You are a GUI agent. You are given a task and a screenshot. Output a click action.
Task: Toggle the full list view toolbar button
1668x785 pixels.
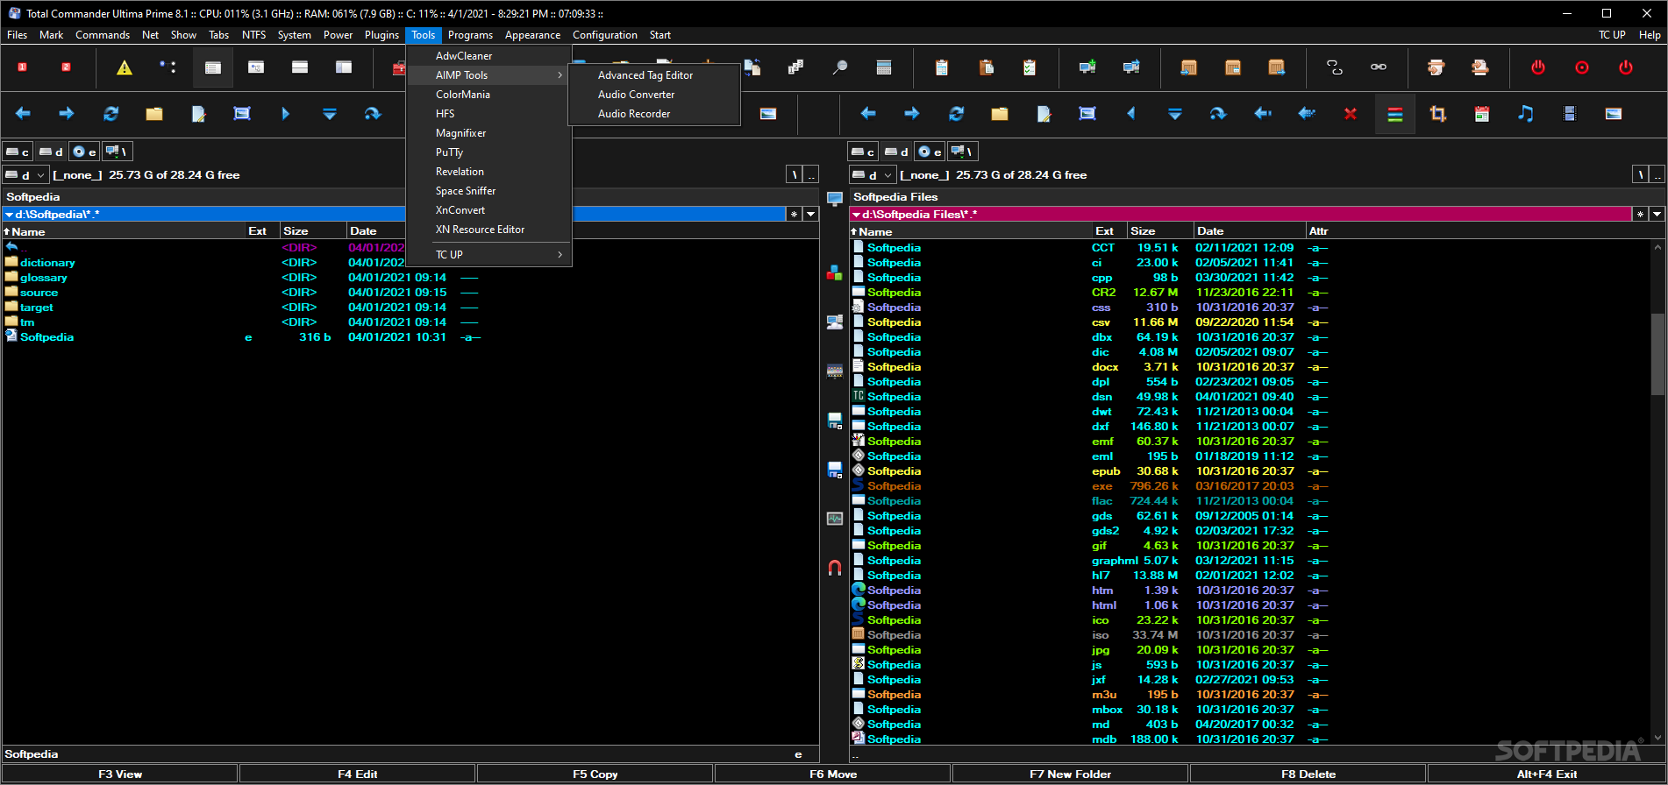pos(212,67)
